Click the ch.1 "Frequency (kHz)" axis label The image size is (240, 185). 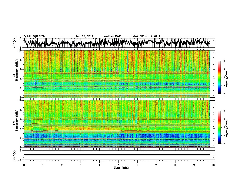pyautogui.click(x=17, y=70)
